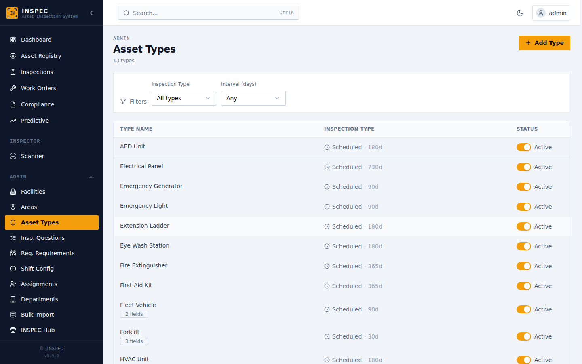
Task: Click the Dashboard grid icon
Action: pyautogui.click(x=13, y=40)
